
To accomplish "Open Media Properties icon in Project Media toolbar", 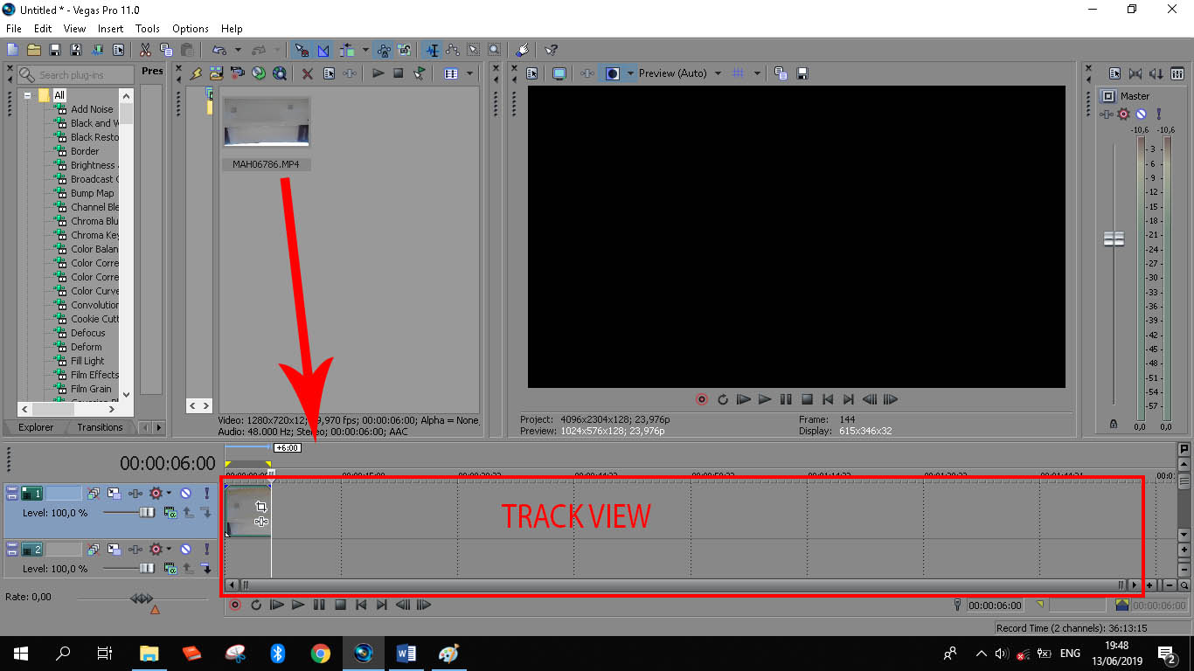I will pyautogui.click(x=330, y=73).
